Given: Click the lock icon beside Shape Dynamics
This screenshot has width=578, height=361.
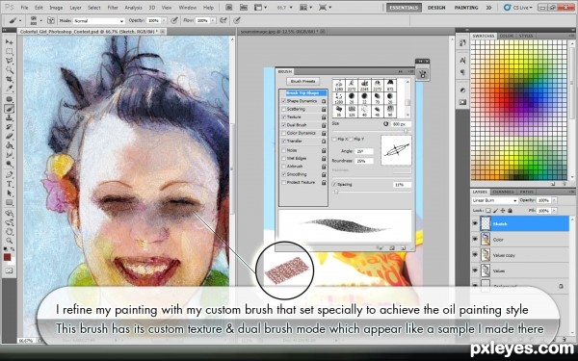Looking at the screenshot, I should point(324,101).
